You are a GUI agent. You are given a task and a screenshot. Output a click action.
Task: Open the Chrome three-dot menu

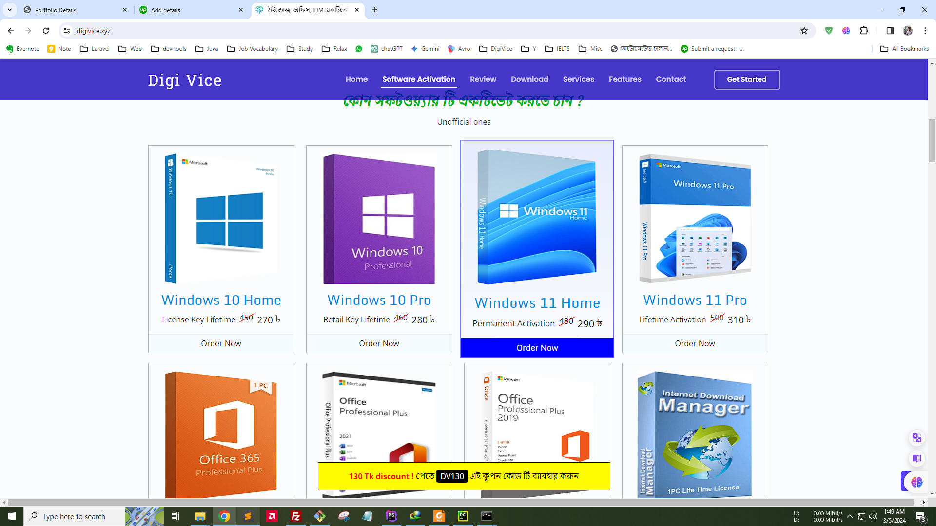tap(925, 31)
